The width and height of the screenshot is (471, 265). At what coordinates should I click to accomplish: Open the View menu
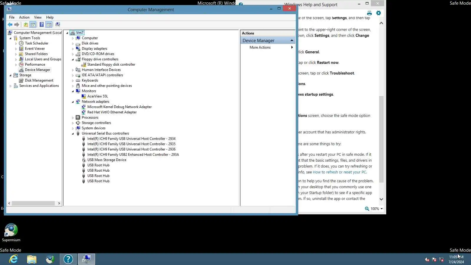[38, 17]
